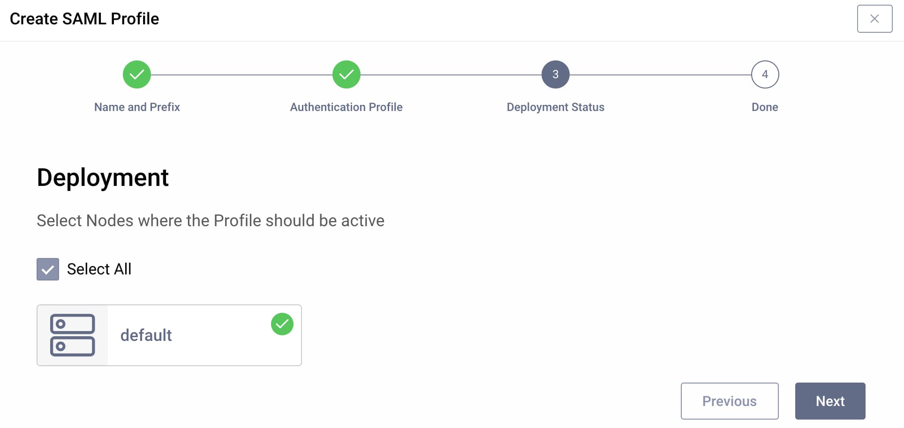Click the Authentication Profile completed checkmark circle
The height and width of the screenshot is (428, 904).
(346, 74)
